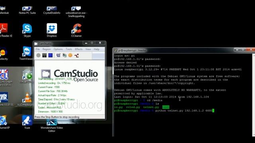Screen dimensions: 255x143
Task: Select the BurnerXP desktop icon
Action: tap(4, 122)
